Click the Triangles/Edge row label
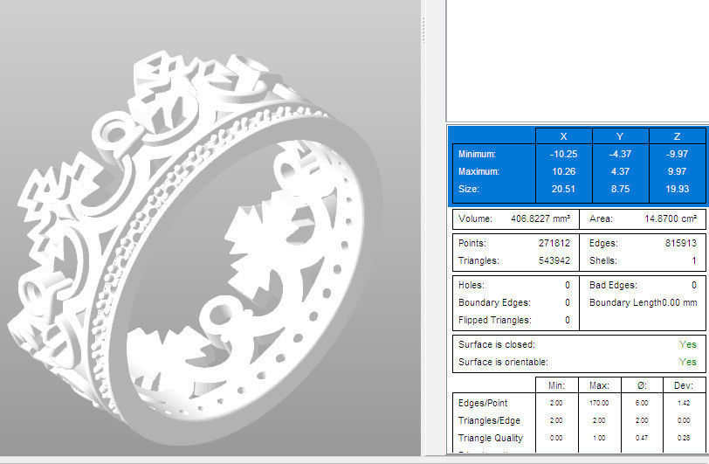Screen dimensions: 709x464 (x=489, y=420)
